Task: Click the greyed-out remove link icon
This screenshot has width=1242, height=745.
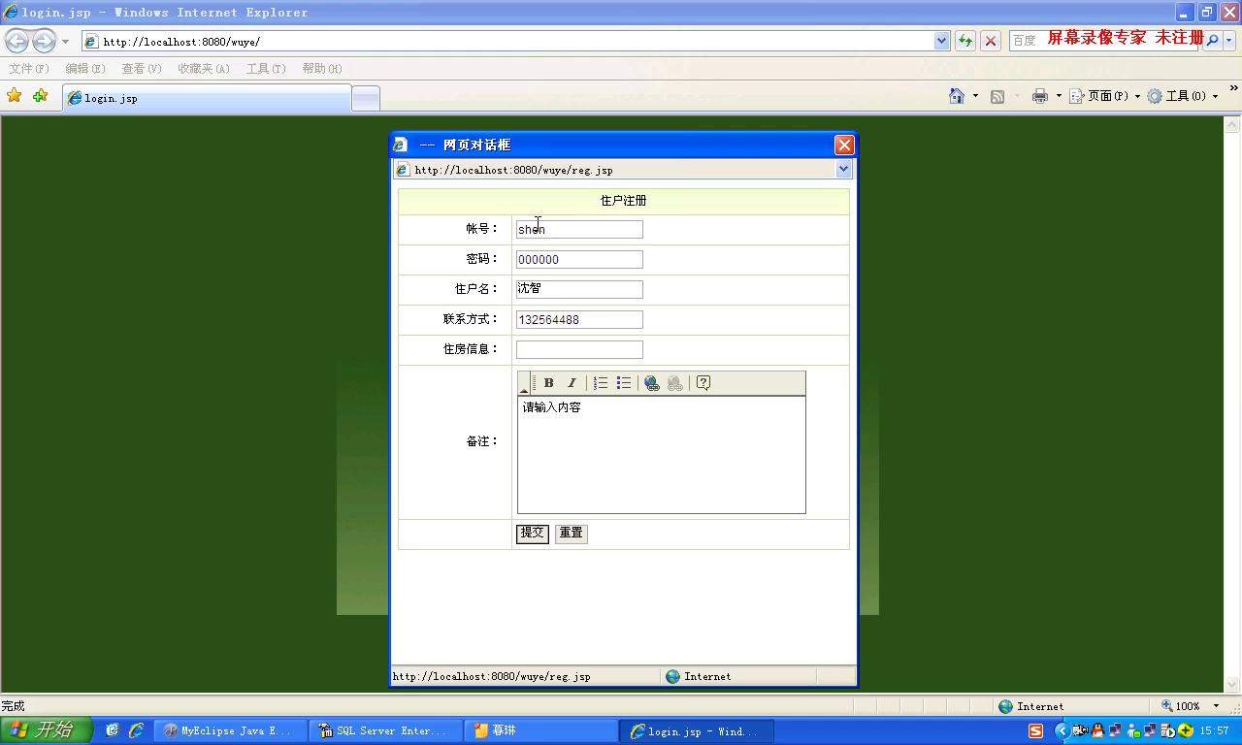Action: pos(675,383)
